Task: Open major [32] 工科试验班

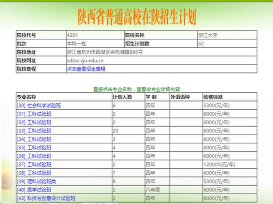Action: coord(34,123)
